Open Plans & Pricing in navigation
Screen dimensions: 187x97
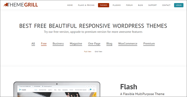pos(86,5)
